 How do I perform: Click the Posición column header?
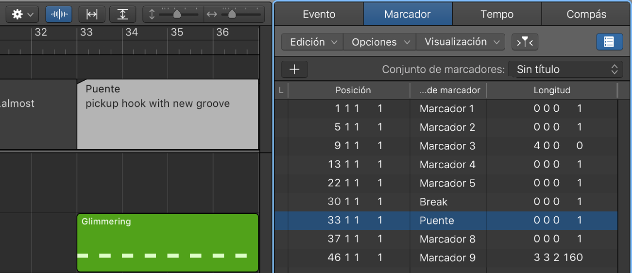pyautogui.click(x=353, y=90)
